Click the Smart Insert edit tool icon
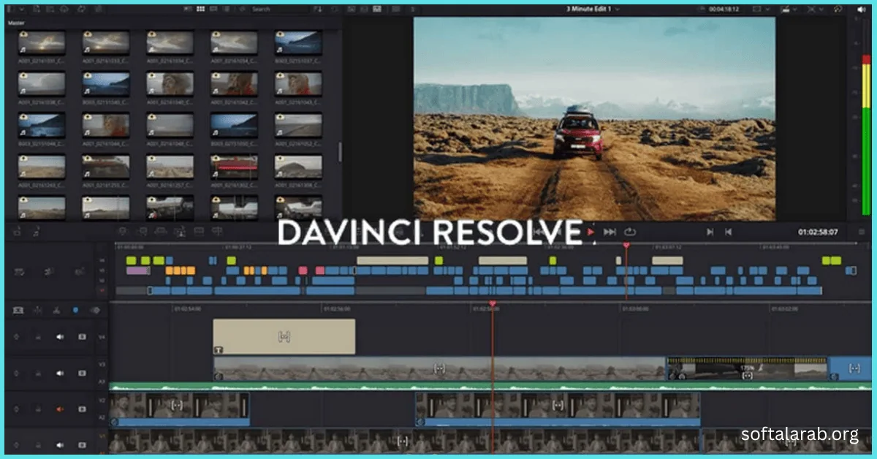The image size is (877, 459). (x=124, y=232)
